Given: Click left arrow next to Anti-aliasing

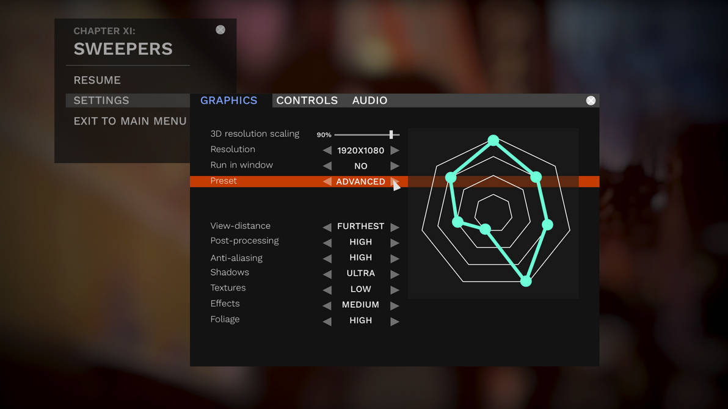Looking at the screenshot, I should point(327,258).
